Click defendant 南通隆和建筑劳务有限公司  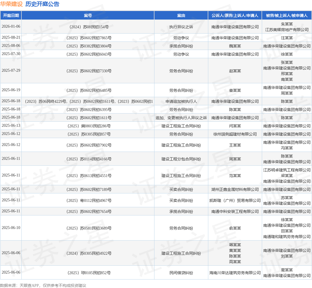click(x=287, y=237)
